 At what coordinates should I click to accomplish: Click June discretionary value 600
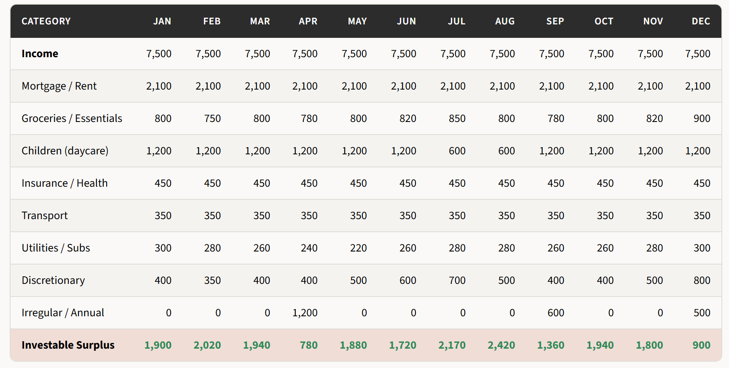click(x=408, y=280)
